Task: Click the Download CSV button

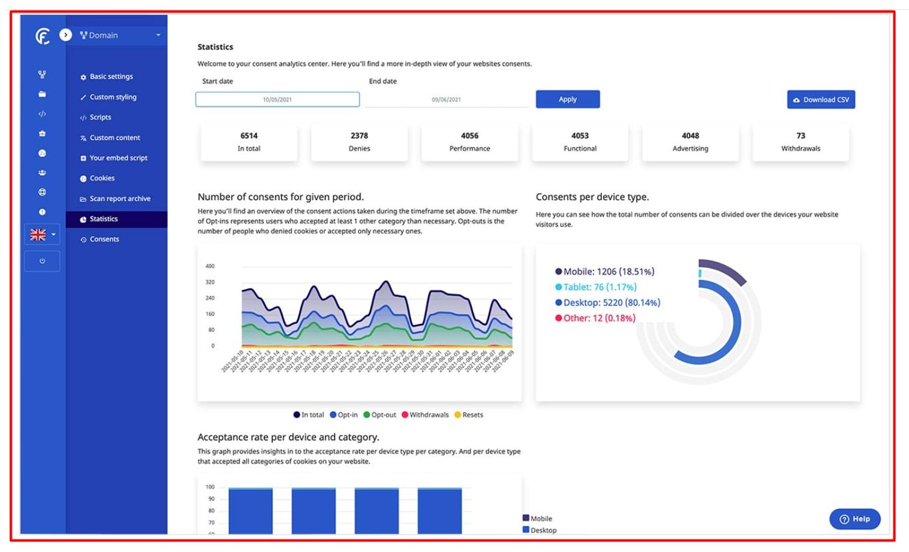Action: pos(821,100)
